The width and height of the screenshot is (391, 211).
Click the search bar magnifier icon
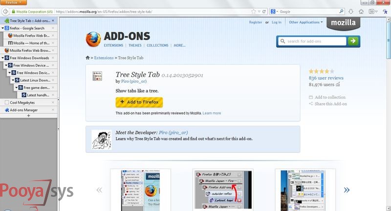(x=341, y=11)
